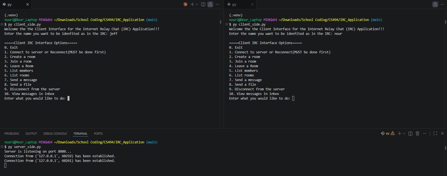Image resolution: width=447 pixels, height=176 pixels.
Task: Click command decoration beside right client_side.py command
Action: click(227, 24)
